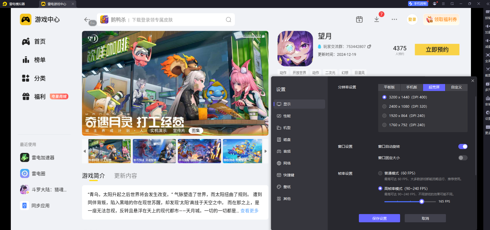Open the 分类 categories page
The image size is (490, 230).
34,78
